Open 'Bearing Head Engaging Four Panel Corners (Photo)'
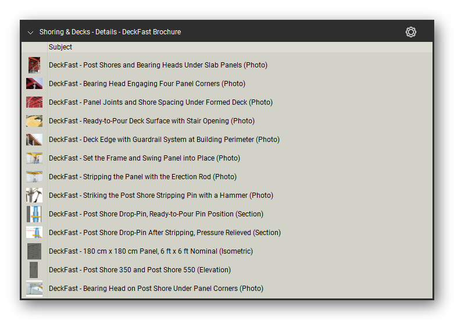Image resolution: width=454 pixels, height=320 pixels. pos(147,83)
